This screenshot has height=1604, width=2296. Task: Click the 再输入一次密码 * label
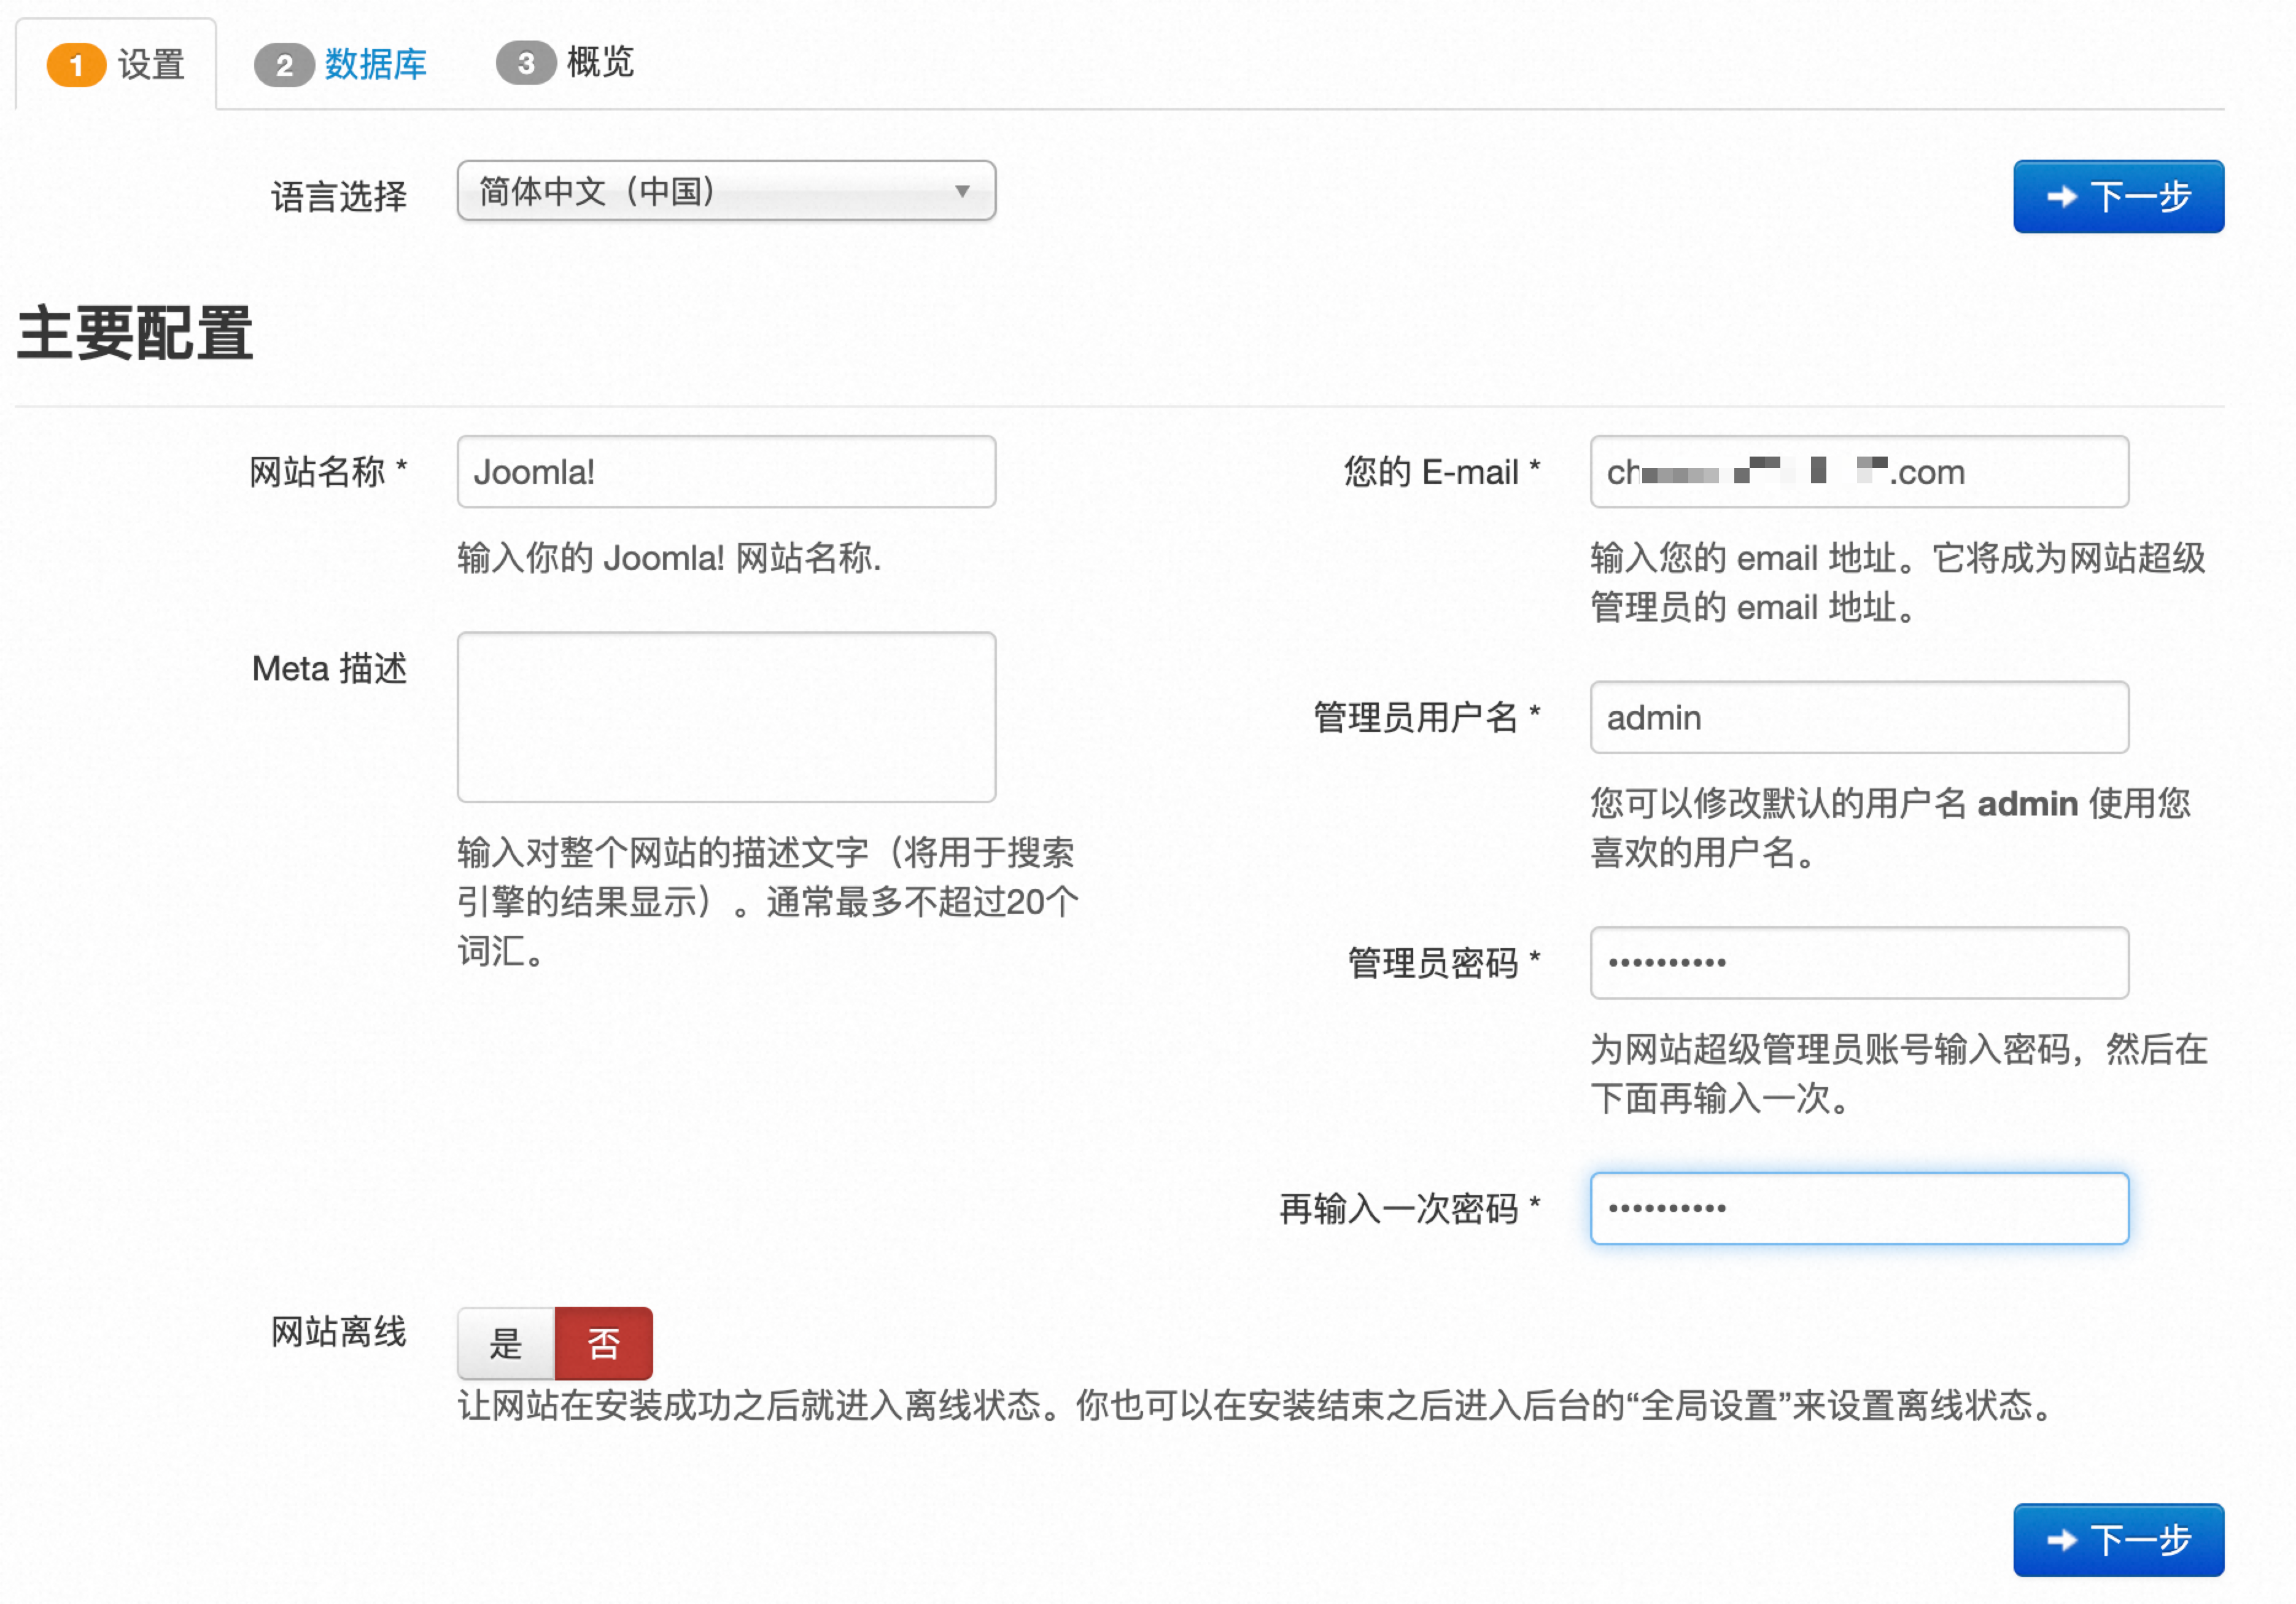[x=1409, y=1209]
